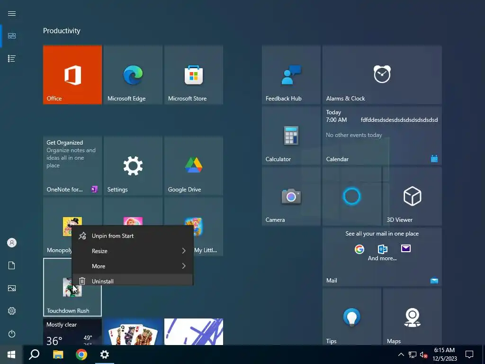Launch the Maps tile
485x364 pixels.
(413, 317)
